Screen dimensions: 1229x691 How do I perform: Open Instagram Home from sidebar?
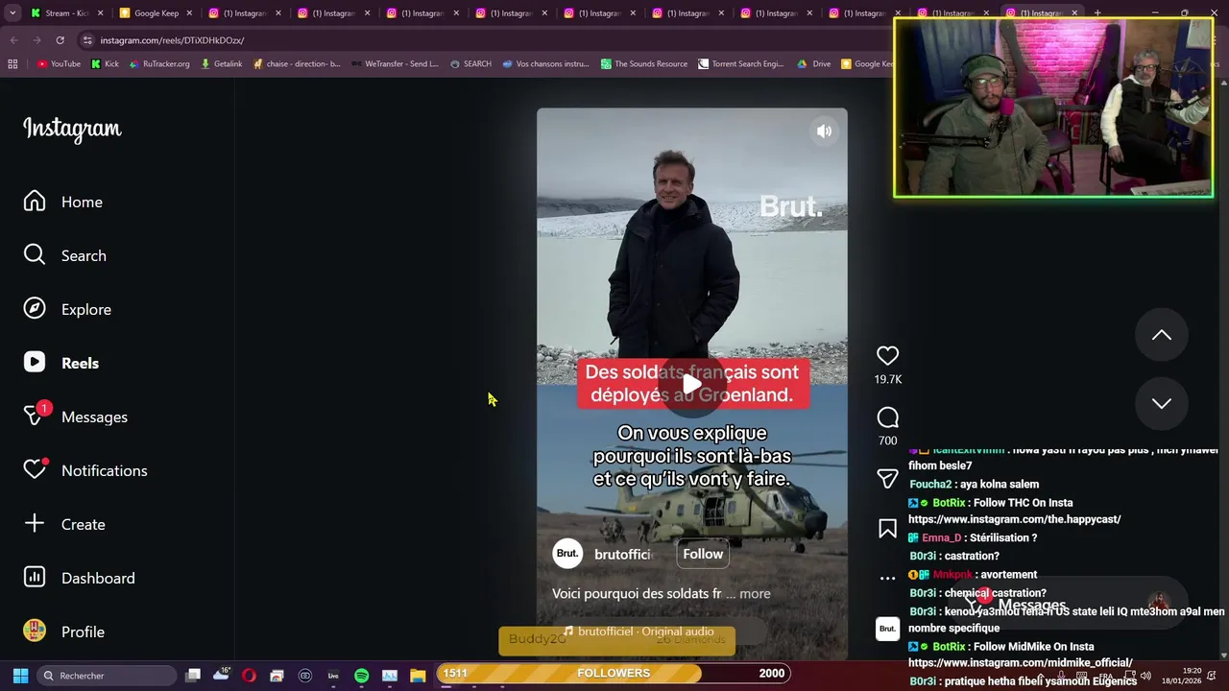[x=63, y=202]
